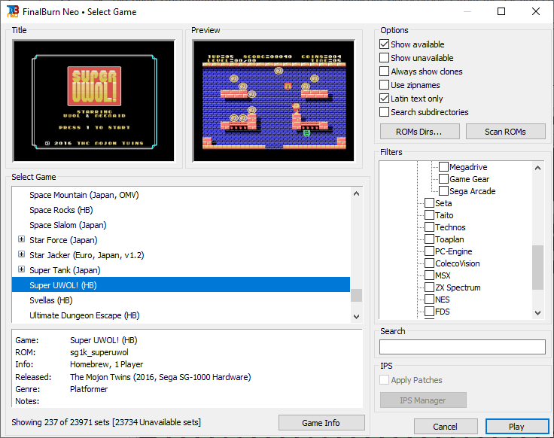
Task: Click game list scroll down arrow
Action: (x=356, y=317)
